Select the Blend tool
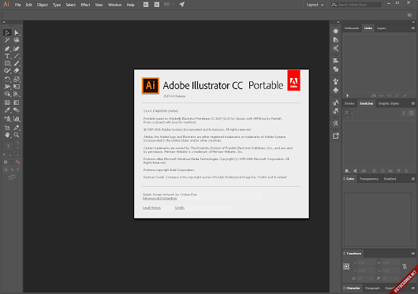The height and width of the screenshot is (294, 418). [17, 110]
